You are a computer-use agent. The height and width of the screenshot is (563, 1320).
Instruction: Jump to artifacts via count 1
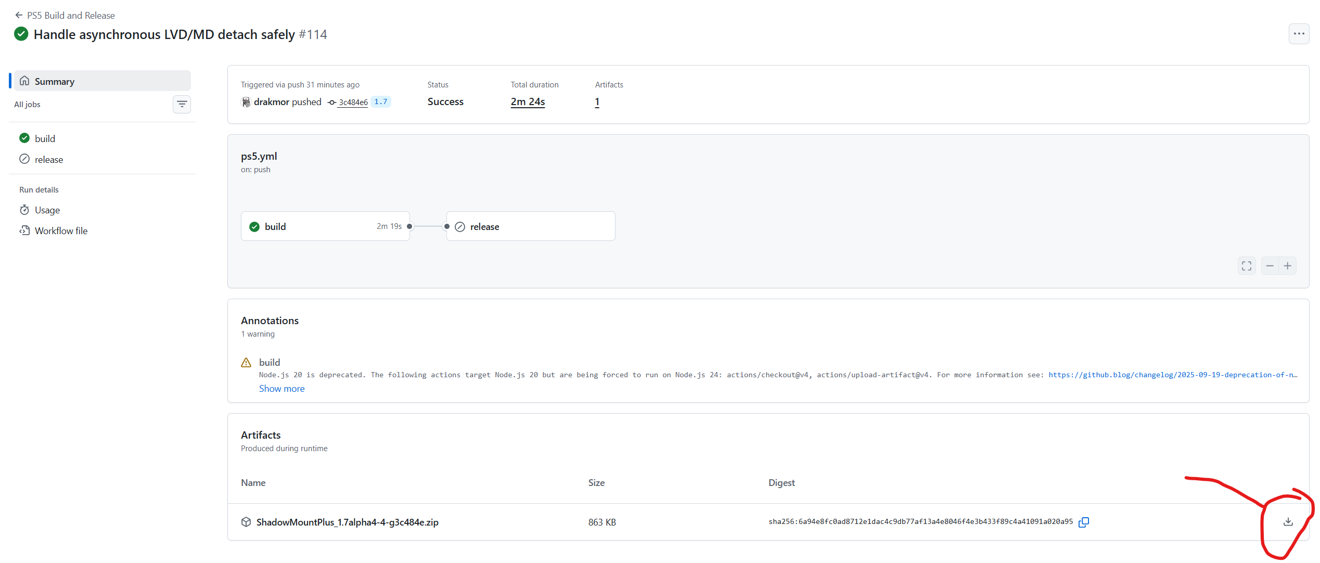pyautogui.click(x=597, y=101)
